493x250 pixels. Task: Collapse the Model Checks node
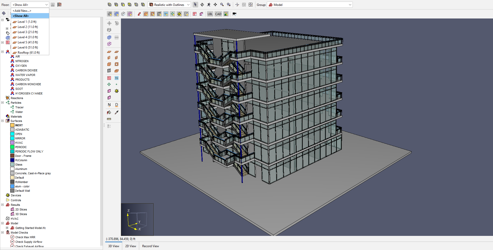[x=3, y=233]
